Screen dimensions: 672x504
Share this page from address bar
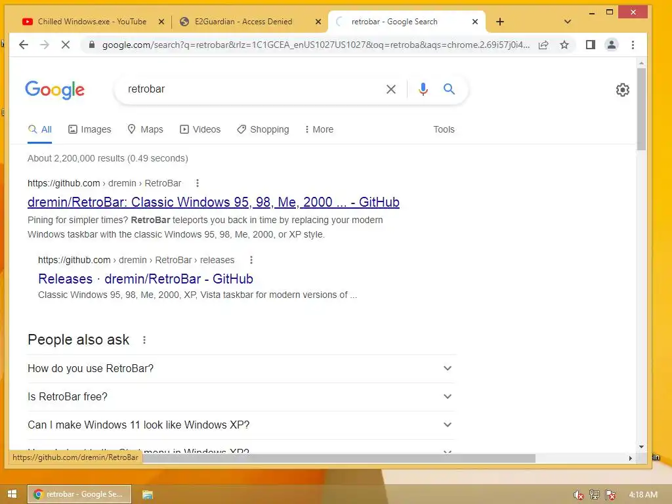pyautogui.click(x=543, y=45)
